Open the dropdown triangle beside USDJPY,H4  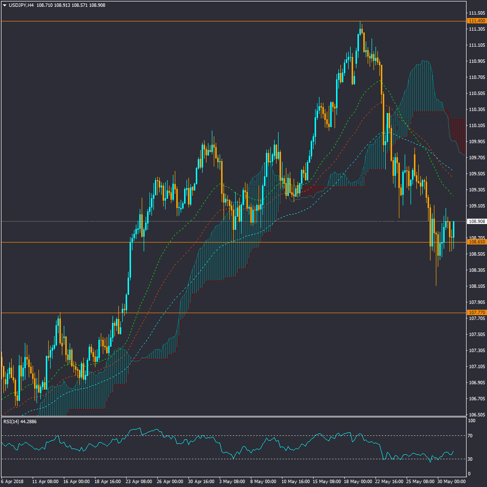point(4,5)
